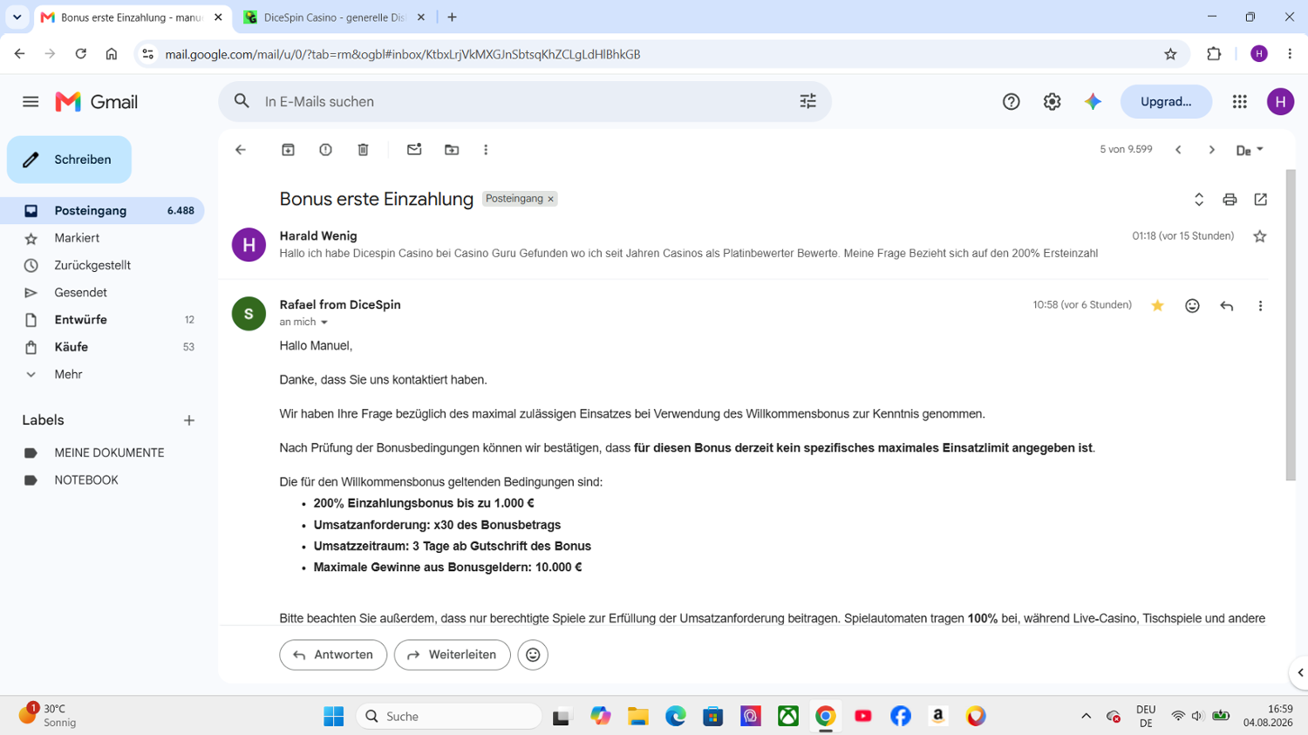Remove the Posteingang label chip
This screenshot has width=1308, height=735.
tap(550, 200)
